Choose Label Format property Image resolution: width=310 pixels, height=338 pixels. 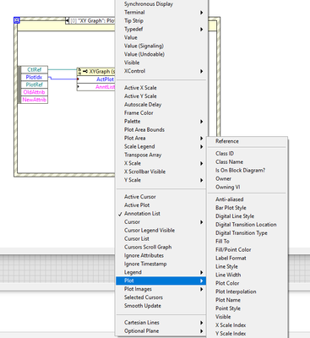(x=247, y=259)
